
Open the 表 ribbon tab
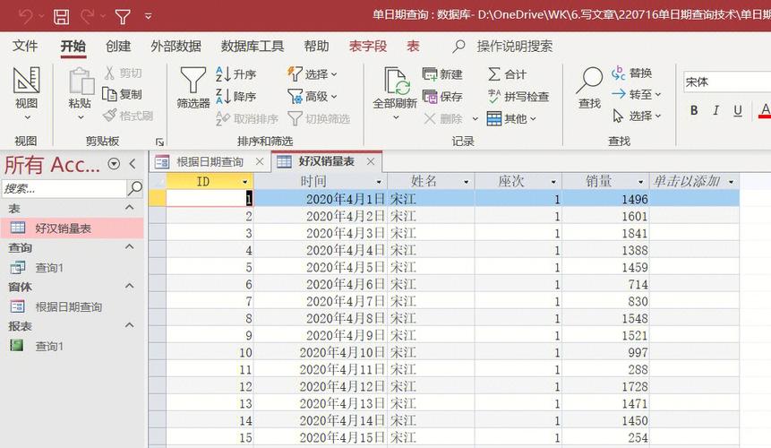tap(413, 47)
